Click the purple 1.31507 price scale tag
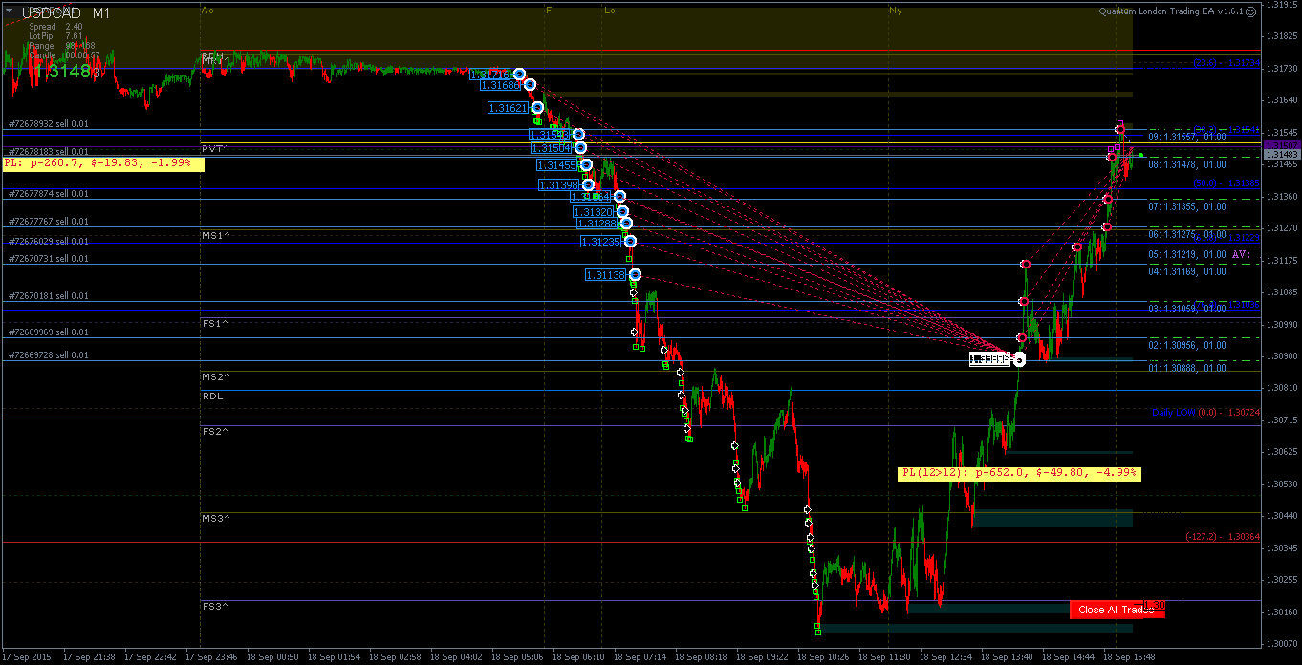This screenshot has height=665, width=1302. pyautogui.click(x=1282, y=145)
